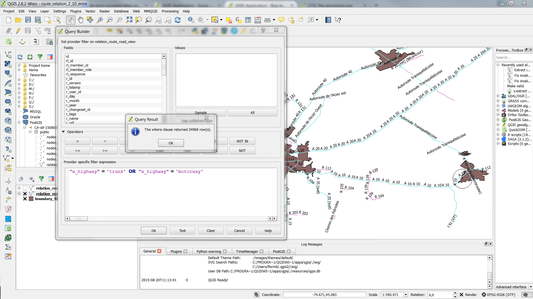Viewport: 533px width, 299px height.
Task: Click the Processing Toolbox search field
Action: (x=513, y=57)
